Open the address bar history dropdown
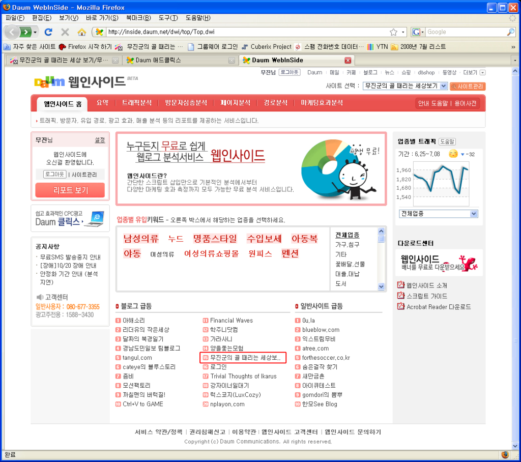Screen dimensions: 521x462 [403, 32]
